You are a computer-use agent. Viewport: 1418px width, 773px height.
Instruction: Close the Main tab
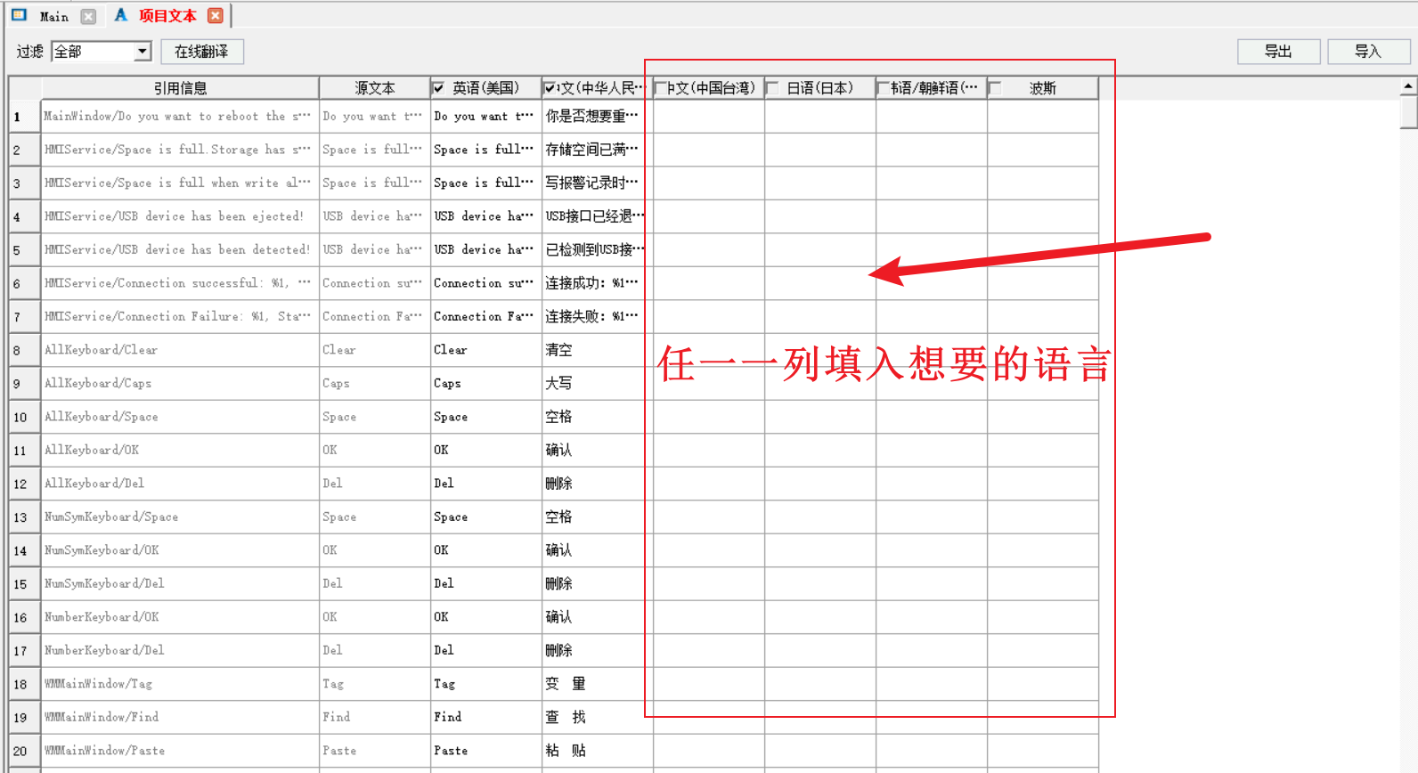coord(88,16)
